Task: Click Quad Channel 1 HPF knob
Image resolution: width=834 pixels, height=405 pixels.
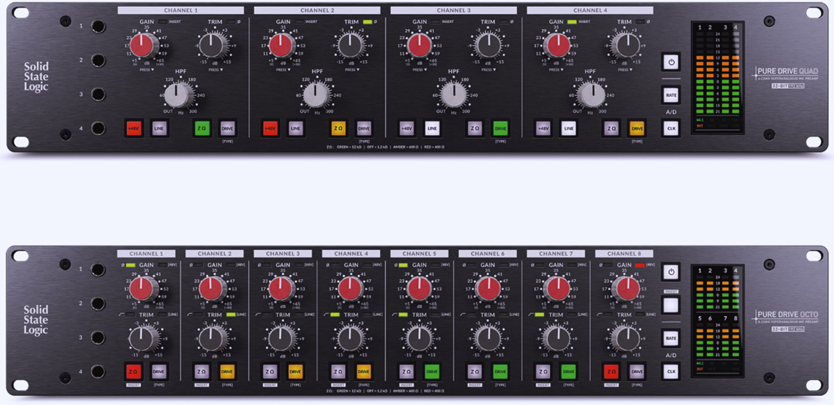Action: (x=177, y=95)
